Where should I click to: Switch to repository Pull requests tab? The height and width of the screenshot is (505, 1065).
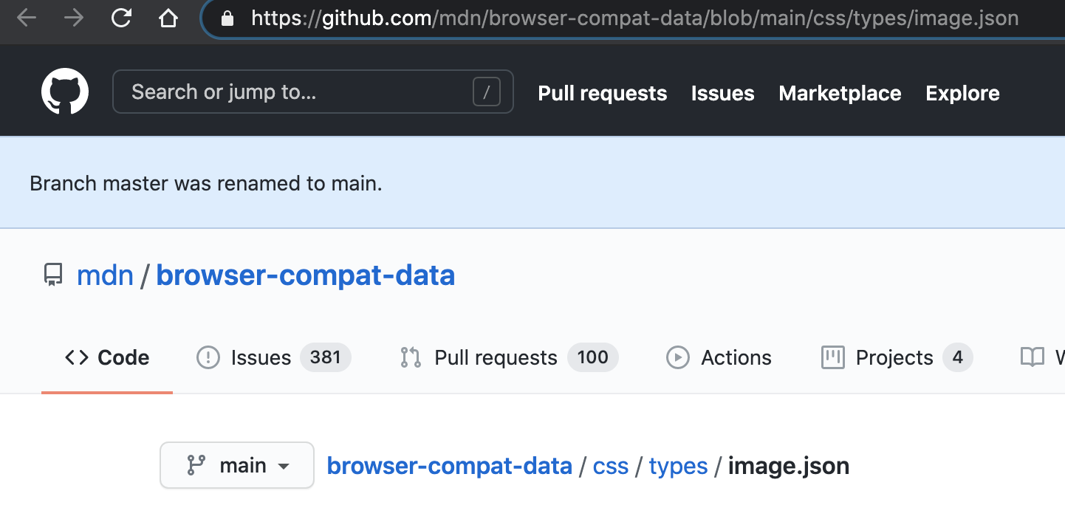click(509, 357)
